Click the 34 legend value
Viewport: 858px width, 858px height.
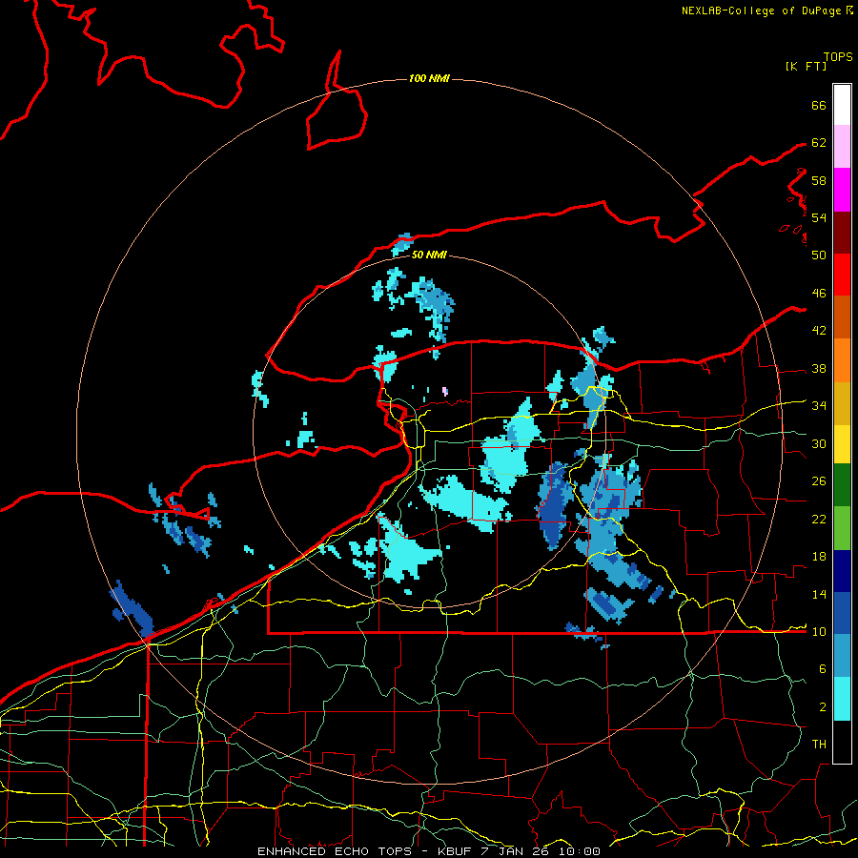click(x=819, y=406)
